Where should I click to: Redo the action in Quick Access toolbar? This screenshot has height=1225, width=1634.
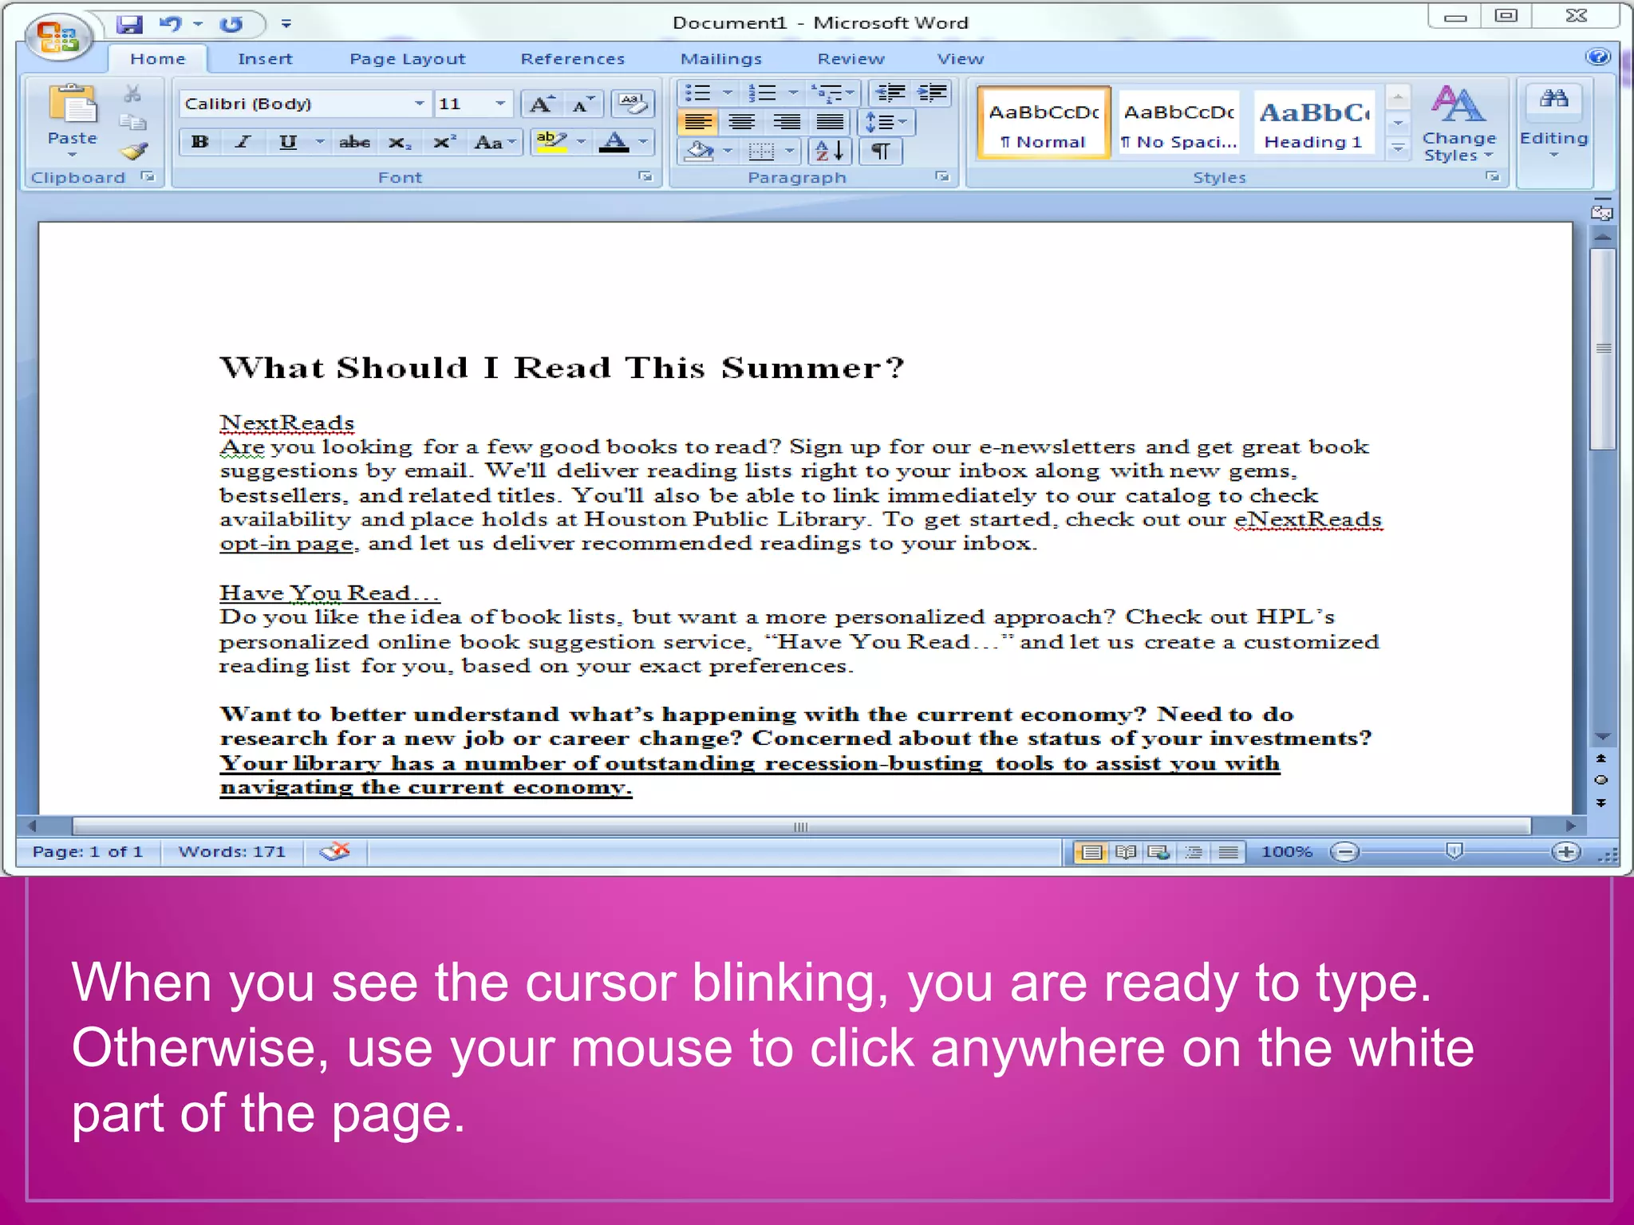coord(231,24)
